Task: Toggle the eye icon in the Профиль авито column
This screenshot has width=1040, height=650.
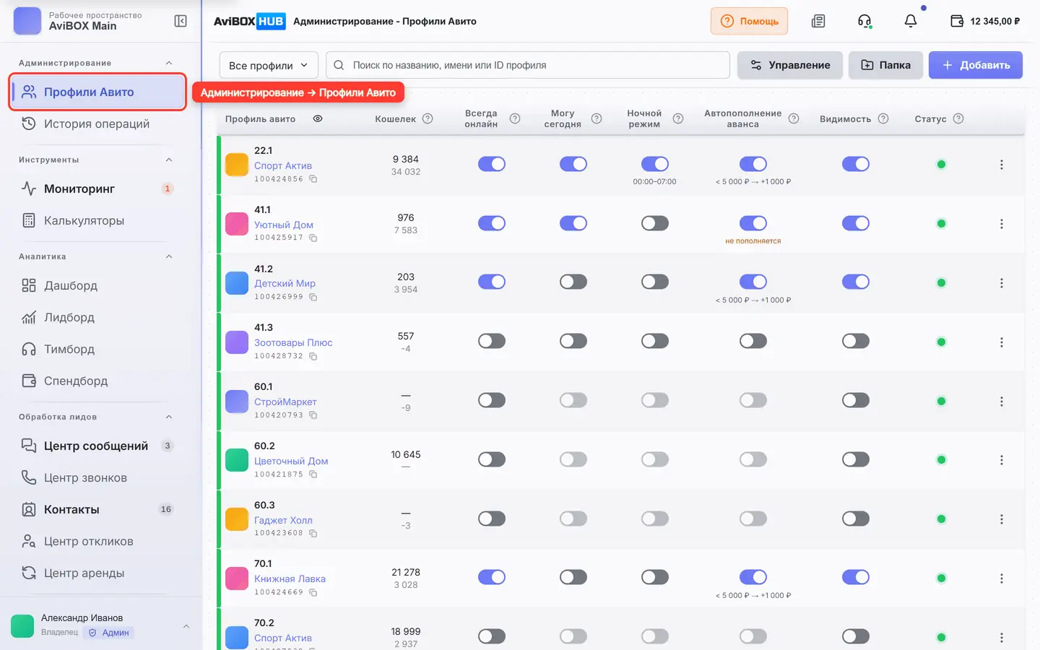Action: [x=318, y=118]
